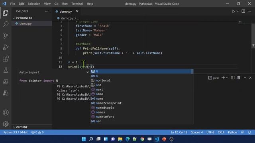This screenshot has width=255, height=143.
Task: Open the File menu
Action: (12, 4)
